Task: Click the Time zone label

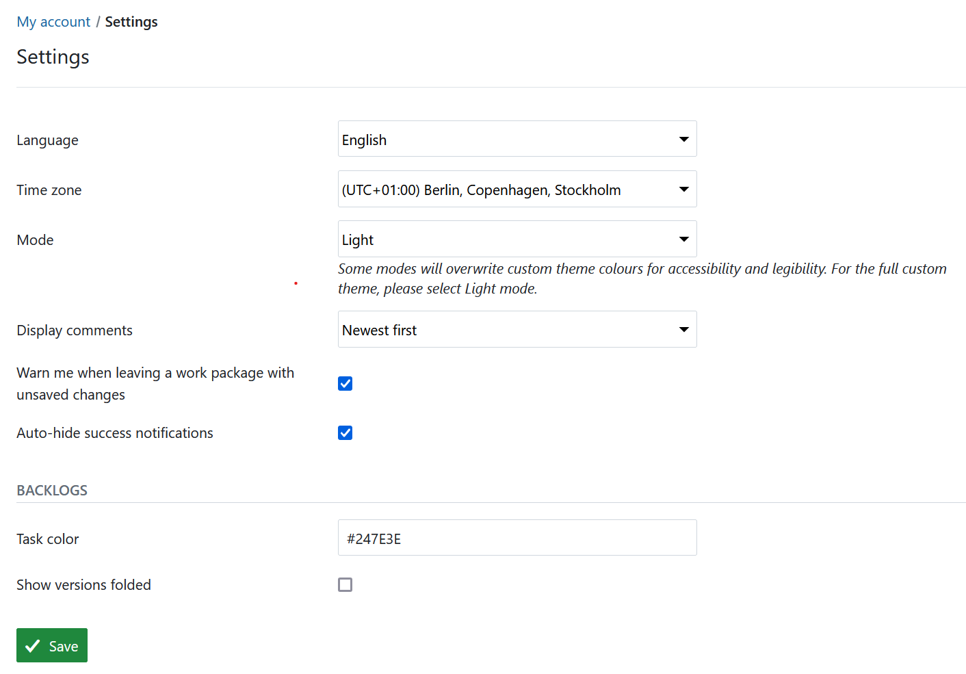Action: 49,190
